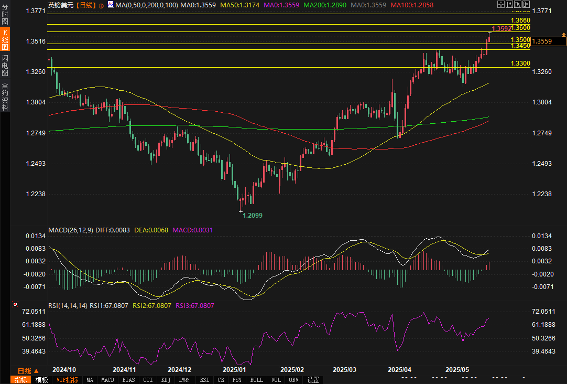The image size is (567, 384).
Task: Click the 1.3600 horizontal line label
Action: (521, 28)
